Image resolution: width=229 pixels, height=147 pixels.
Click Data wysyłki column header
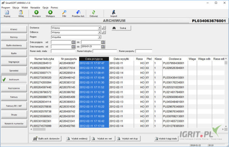click(x=121, y=59)
